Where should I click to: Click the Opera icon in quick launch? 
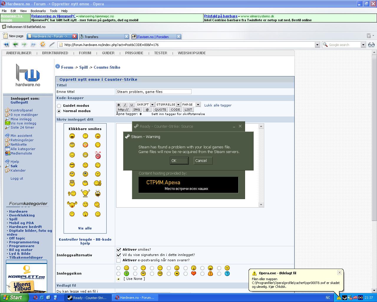35,298
